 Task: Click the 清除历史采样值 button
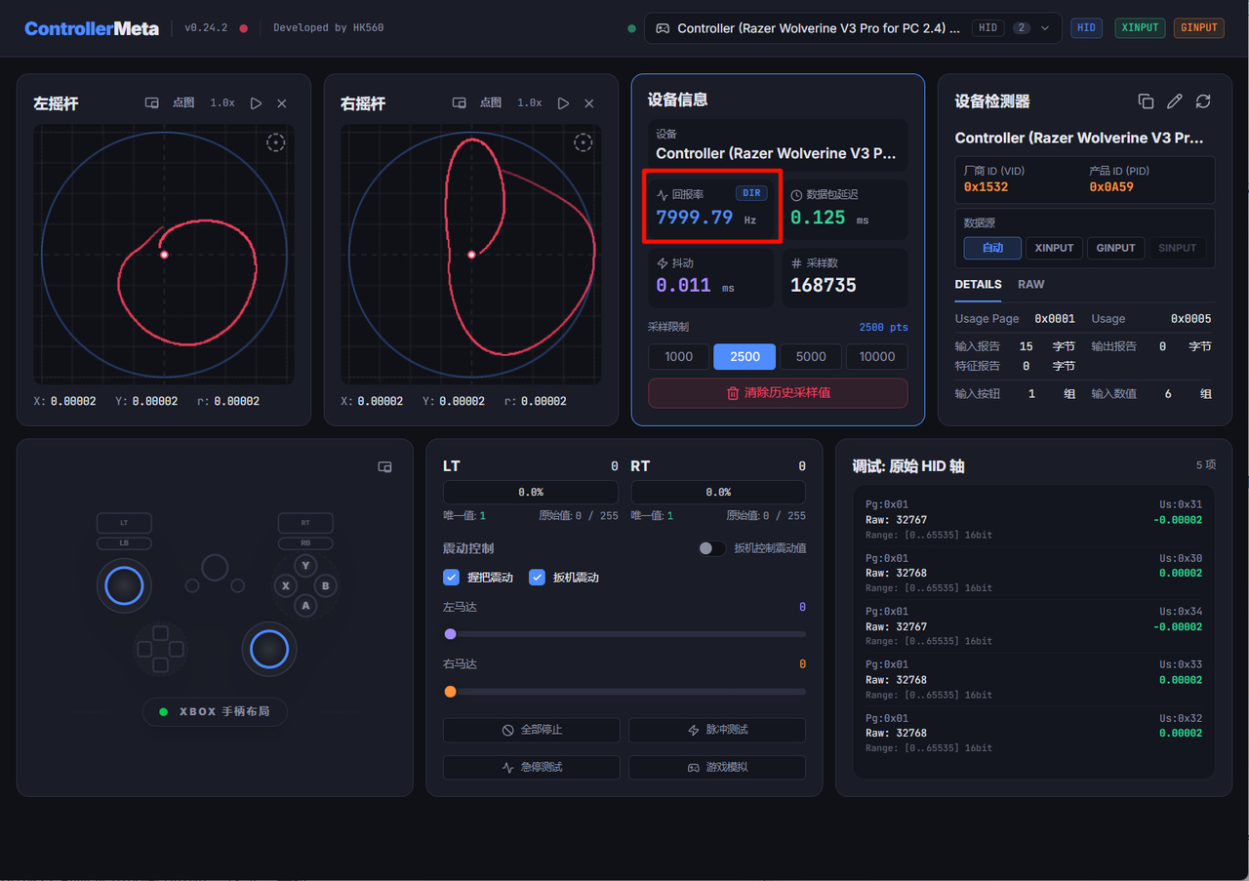pos(778,393)
